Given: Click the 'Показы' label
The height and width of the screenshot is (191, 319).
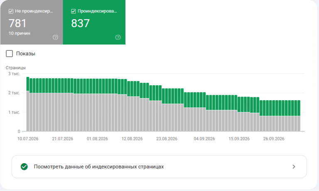Looking at the screenshot, I should (26, 54).
